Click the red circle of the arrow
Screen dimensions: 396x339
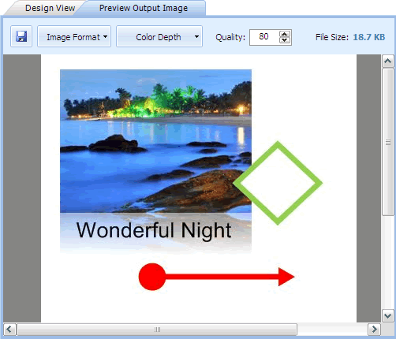(x=152, y=277)
